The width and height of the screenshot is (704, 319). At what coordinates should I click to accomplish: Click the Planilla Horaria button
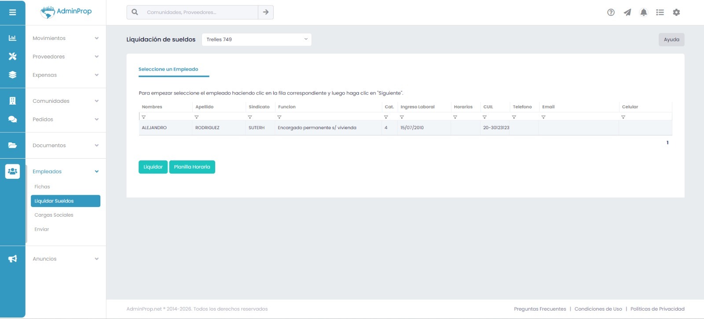click(x=192, y=167)
